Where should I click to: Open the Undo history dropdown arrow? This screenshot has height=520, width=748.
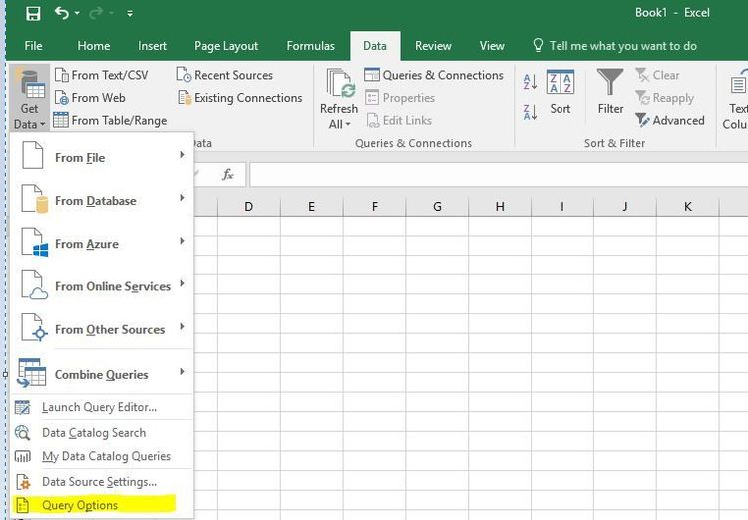[77, 13]
